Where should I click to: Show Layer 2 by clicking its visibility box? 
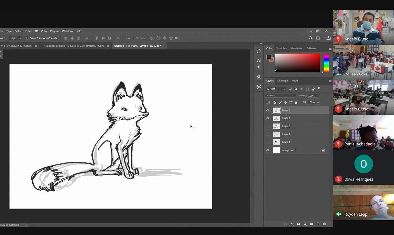click(268, 134)
